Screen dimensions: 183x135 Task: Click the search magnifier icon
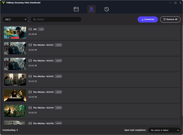click(x=34, y=19)
